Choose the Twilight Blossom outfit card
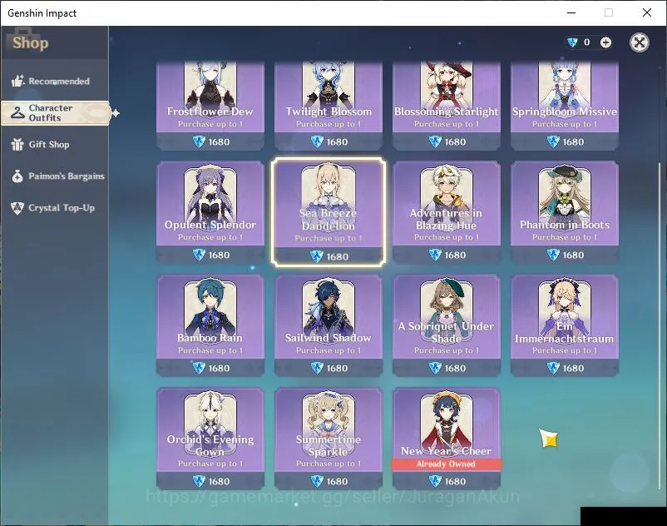This screenshot has height=526, width=667. click(329, 106)
